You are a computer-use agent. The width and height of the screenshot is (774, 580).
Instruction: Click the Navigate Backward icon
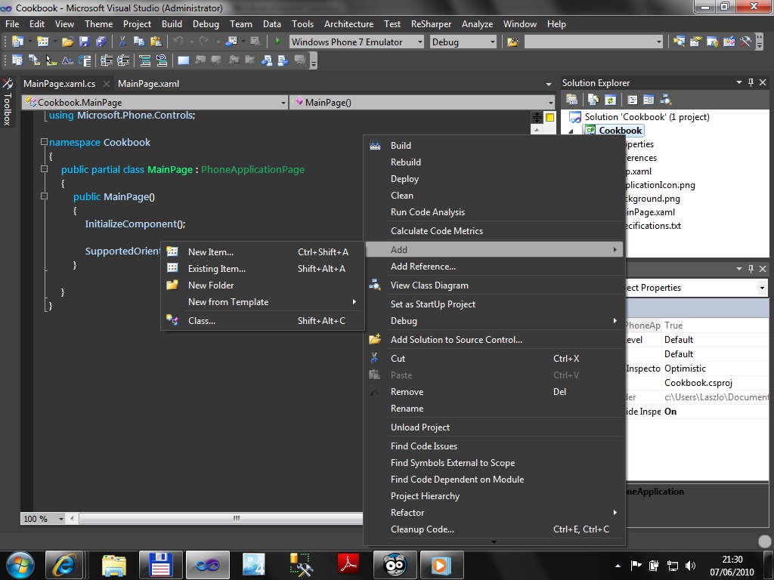click(231, 42)
